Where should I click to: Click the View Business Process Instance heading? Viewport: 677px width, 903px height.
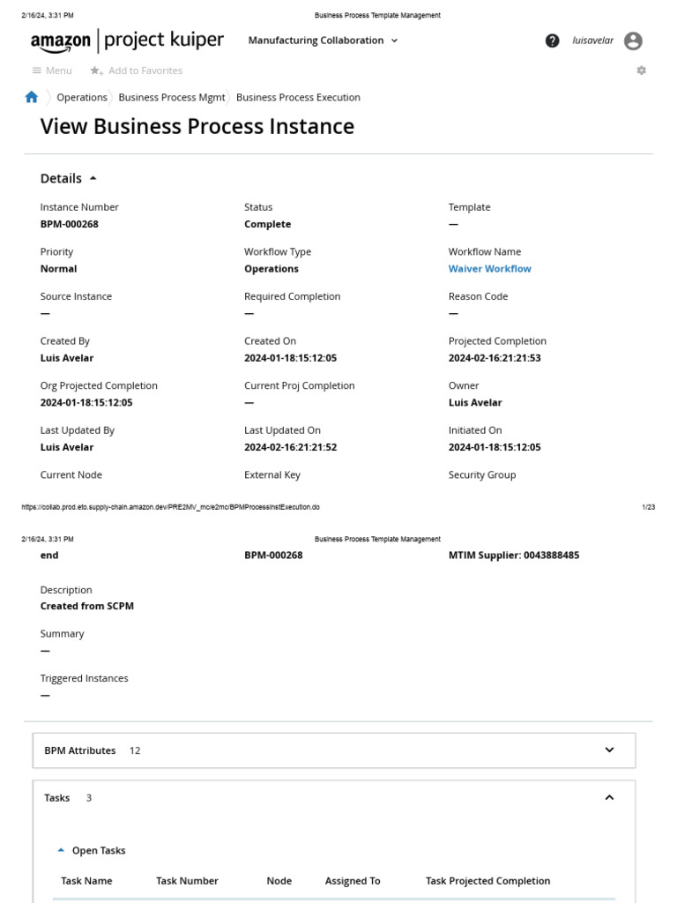click(197, 126)
